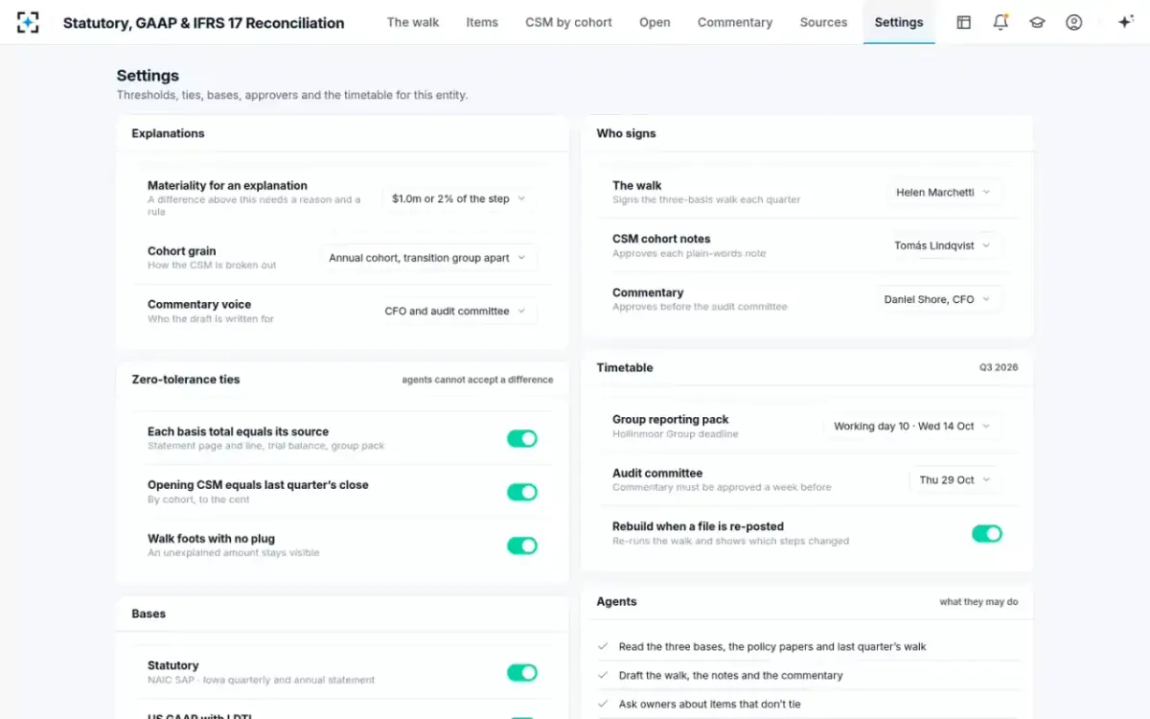Click the 'Hollinmoor Group deadline' subtext
Viewport: 1150px width, 719px height.
click(x=676, y=434)
